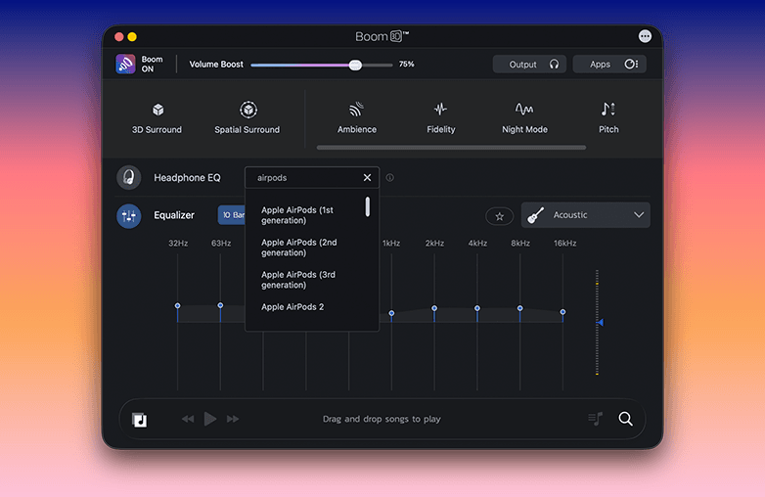
Task: Open the Output device selector
Action: tap(529, 65)
